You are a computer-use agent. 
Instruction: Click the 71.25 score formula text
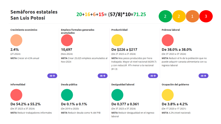[x=111, y=14]
